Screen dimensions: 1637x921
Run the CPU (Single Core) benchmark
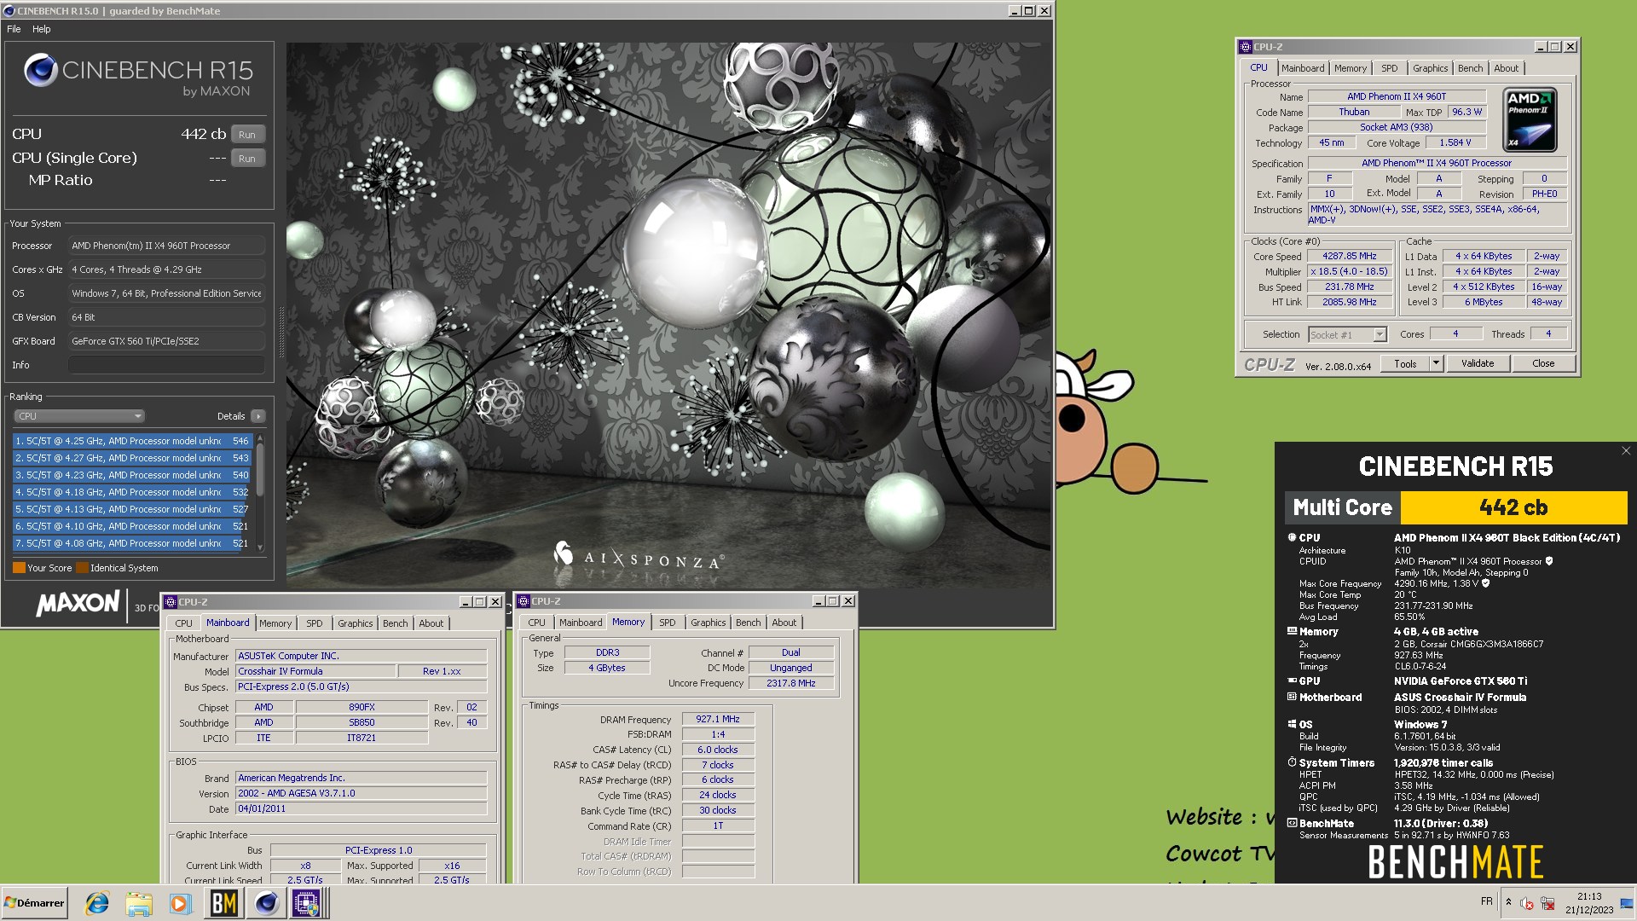point(247,158)
